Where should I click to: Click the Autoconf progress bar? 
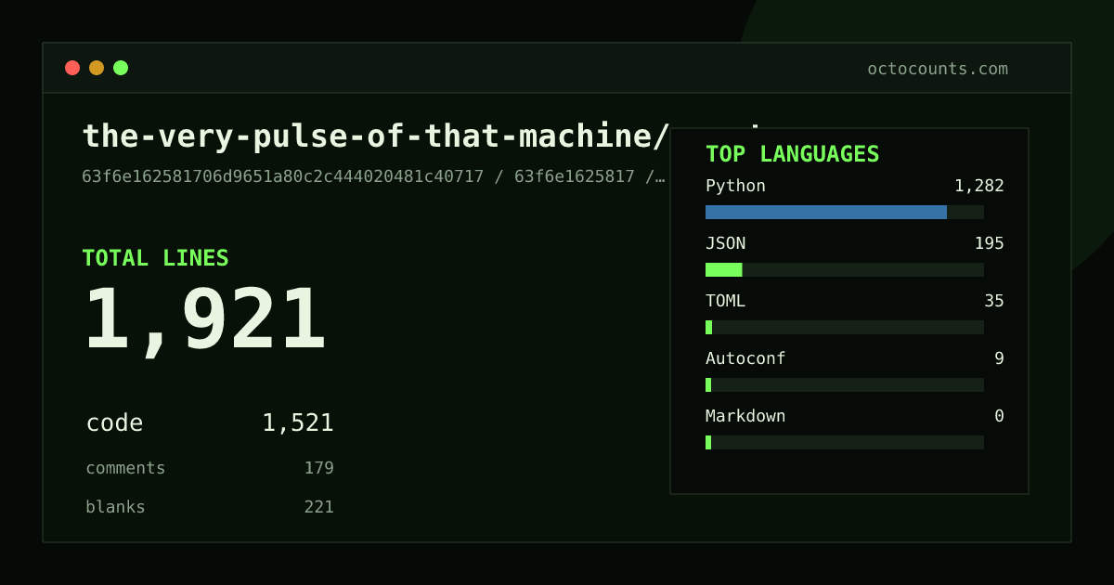coord(845,384)
